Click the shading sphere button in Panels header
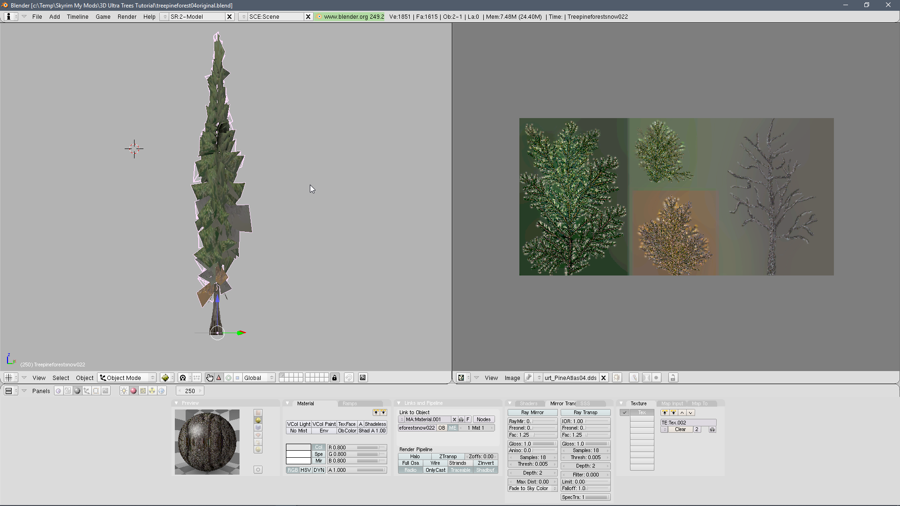This screenshot has width=900, height=506. click(77, 391)
